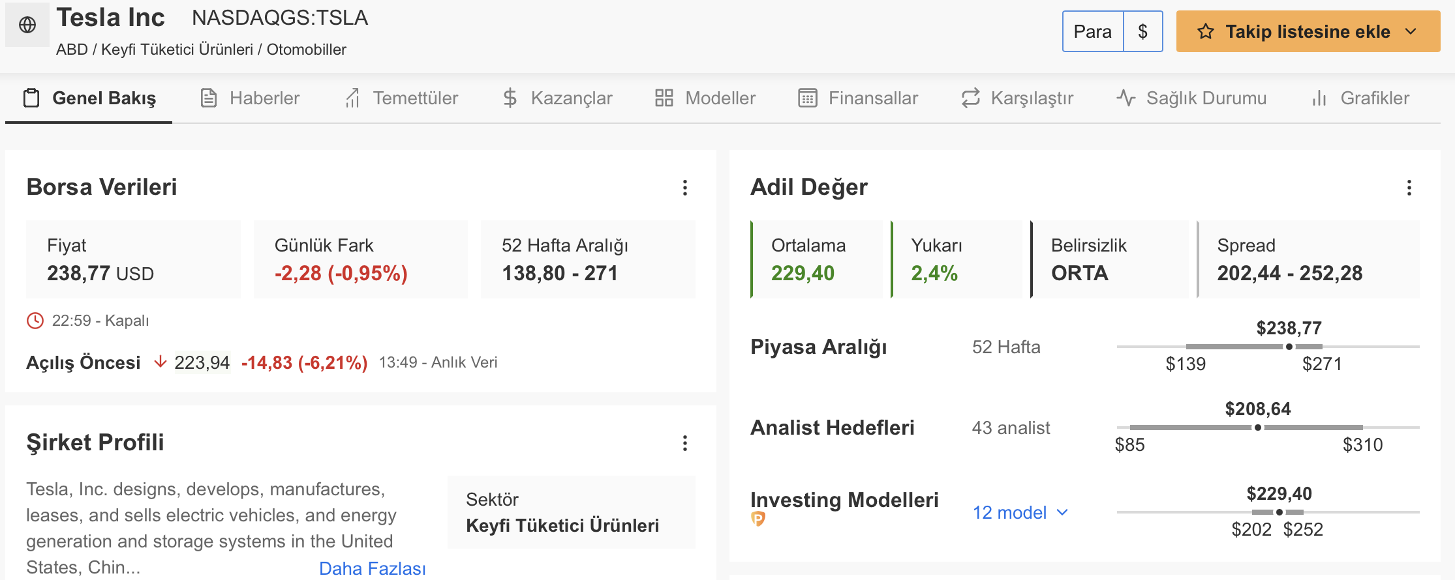Switch to the Karşılaştır tab
The image size is (1455, 580).
tap(1017, 98)
